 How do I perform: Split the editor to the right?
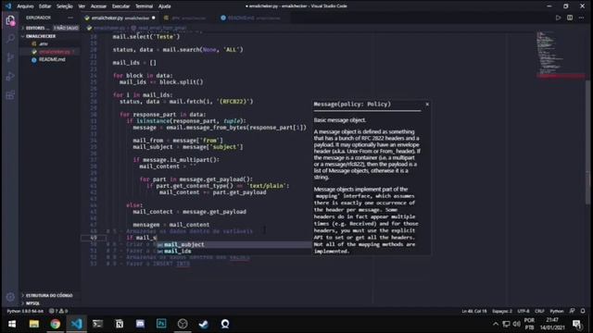click(x=570, y=18)
